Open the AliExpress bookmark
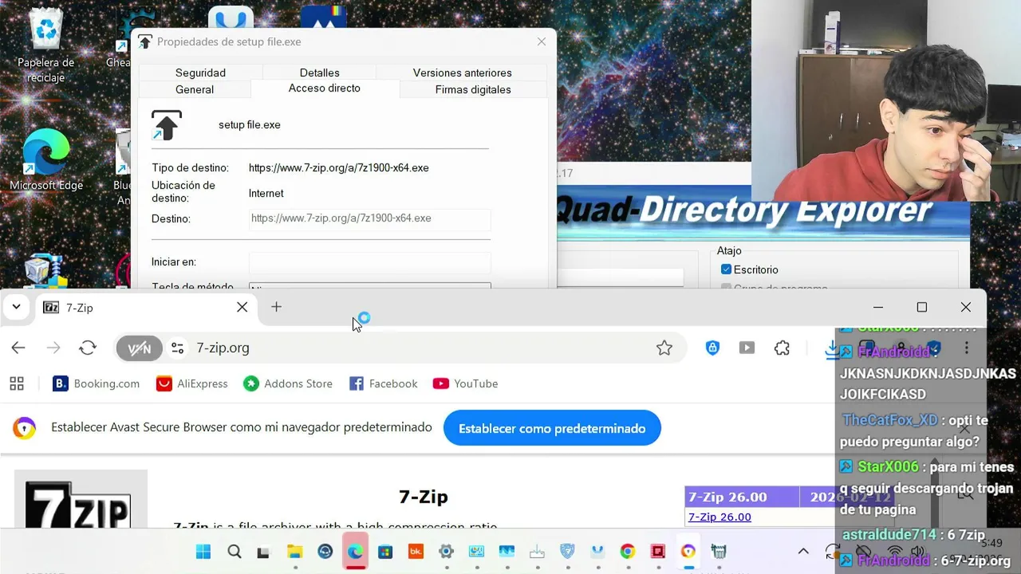Viewport: 1021px width, 574px height. tap(192, 383)
